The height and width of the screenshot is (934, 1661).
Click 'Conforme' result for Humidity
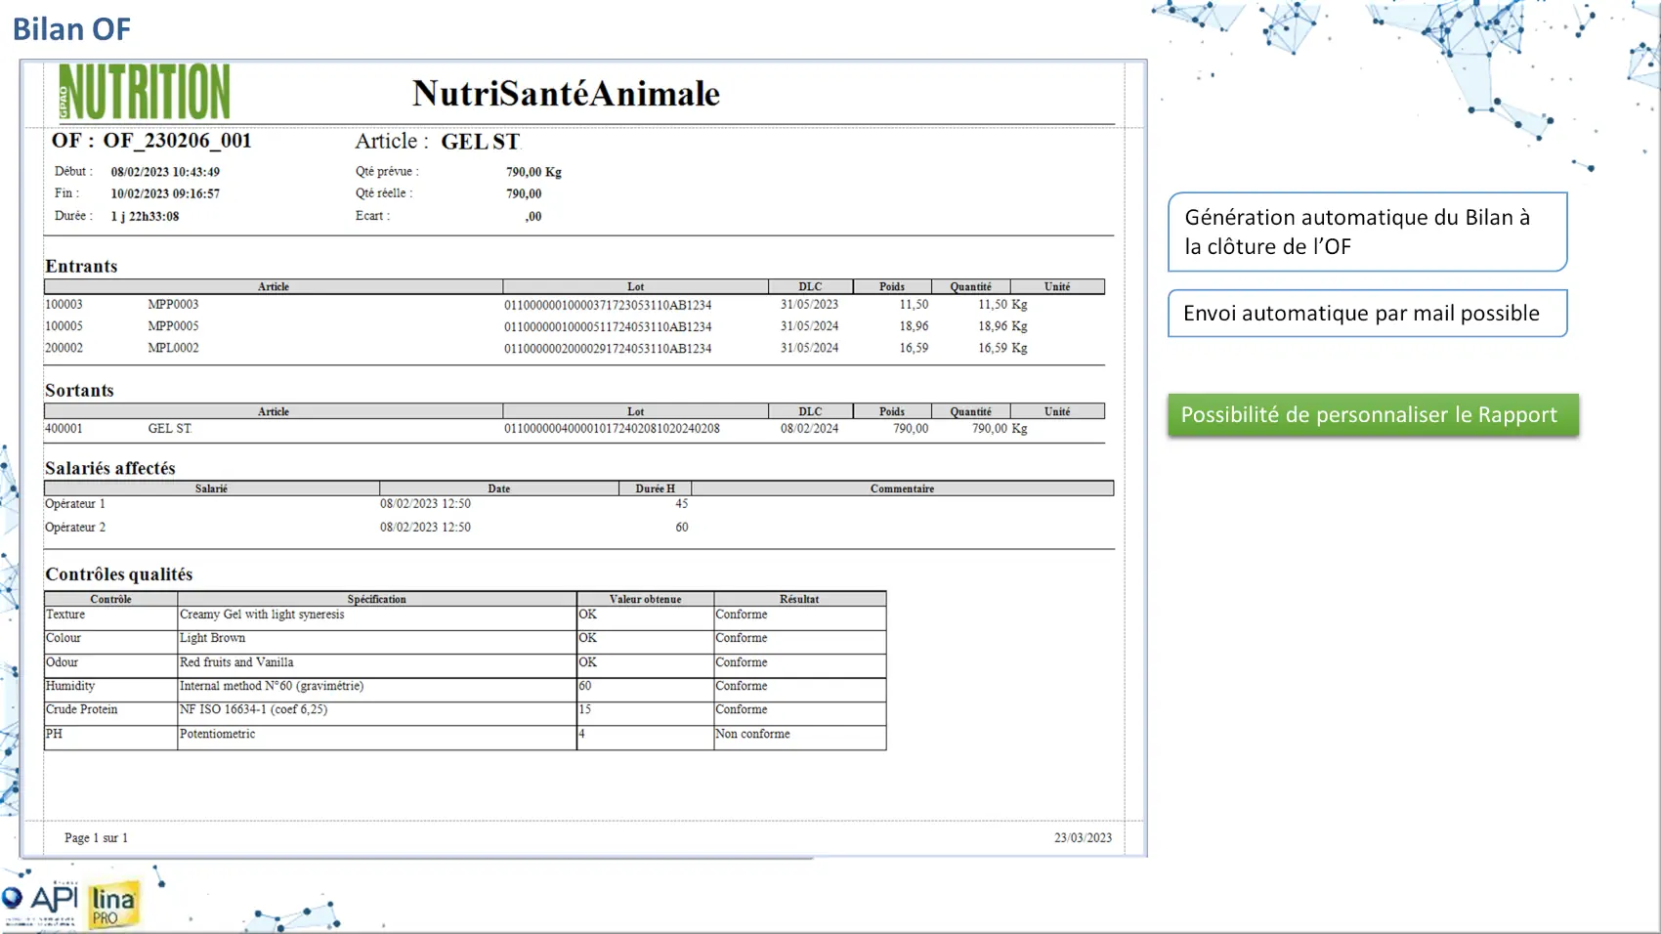[x=742, y=686]
